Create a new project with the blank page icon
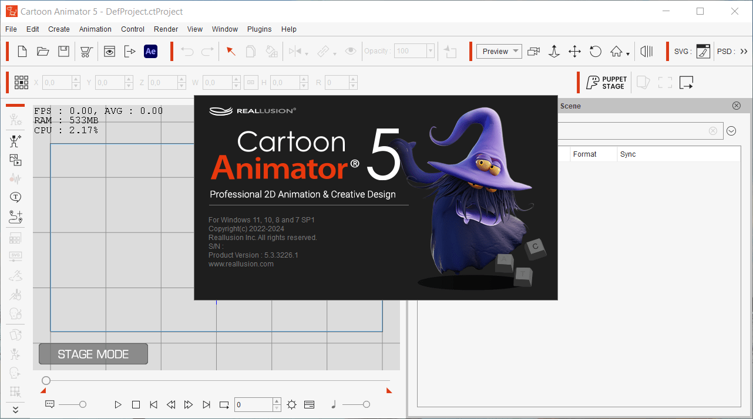The image size is (753, 419). point(22,52)
